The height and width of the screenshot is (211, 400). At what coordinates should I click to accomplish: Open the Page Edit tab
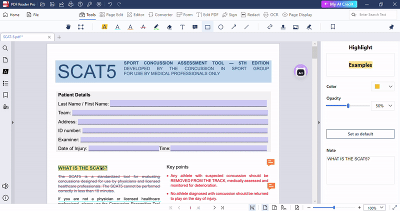(x=111, y=15)
